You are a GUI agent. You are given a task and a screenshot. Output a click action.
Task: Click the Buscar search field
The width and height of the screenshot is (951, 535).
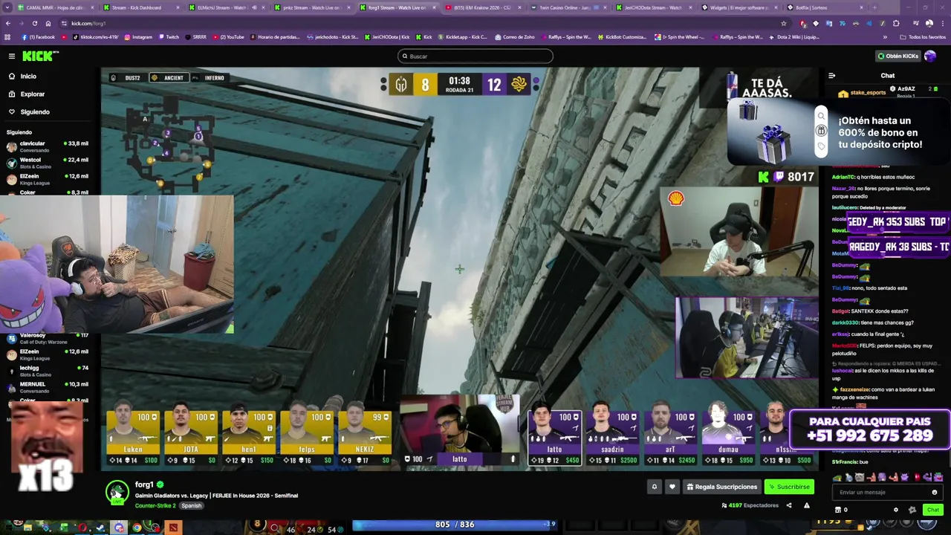pyautogui.click(x=475, y=56)
